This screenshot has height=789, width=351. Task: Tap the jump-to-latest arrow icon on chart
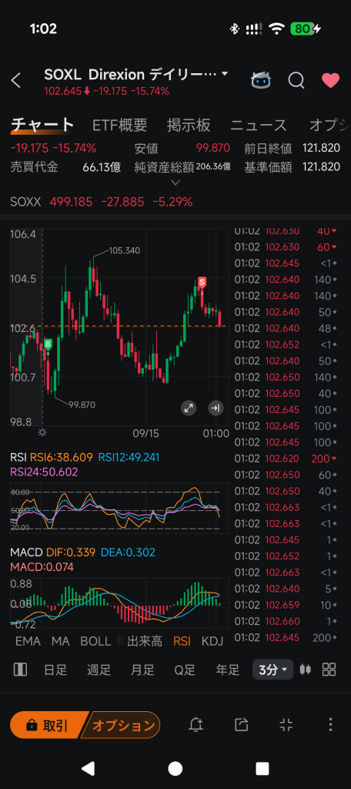tap(216, 408)
